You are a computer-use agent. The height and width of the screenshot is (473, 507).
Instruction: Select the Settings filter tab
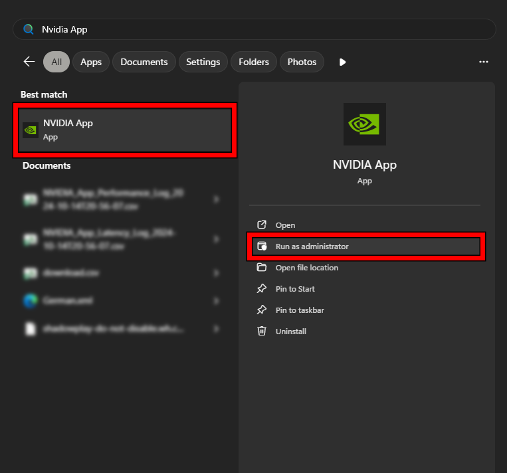(203, 62)
